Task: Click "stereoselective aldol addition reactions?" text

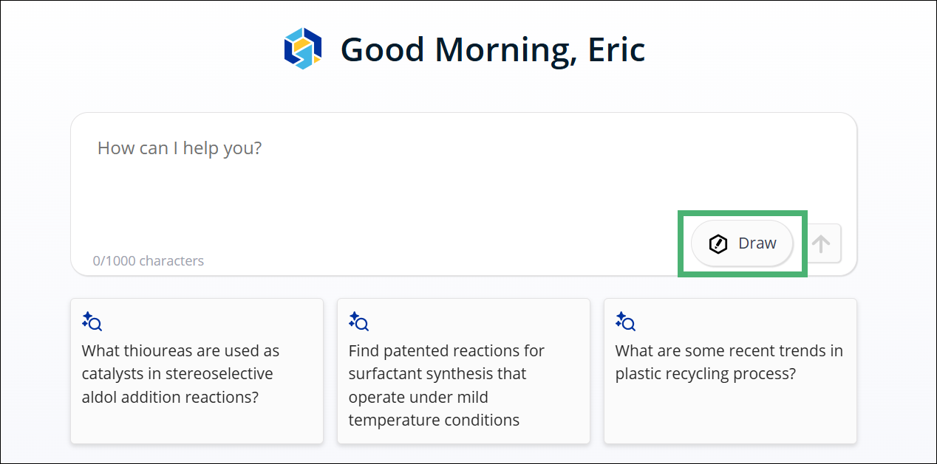Action: point(177,386)
